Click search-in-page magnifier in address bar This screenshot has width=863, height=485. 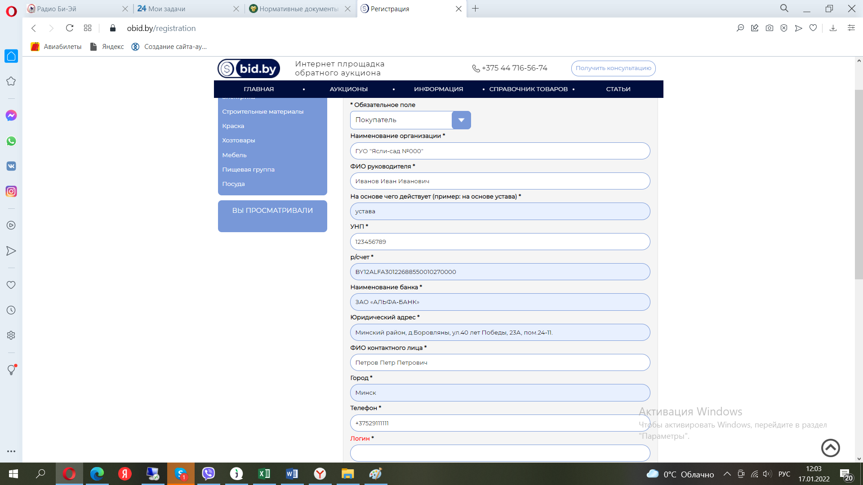tap(740, 28)
